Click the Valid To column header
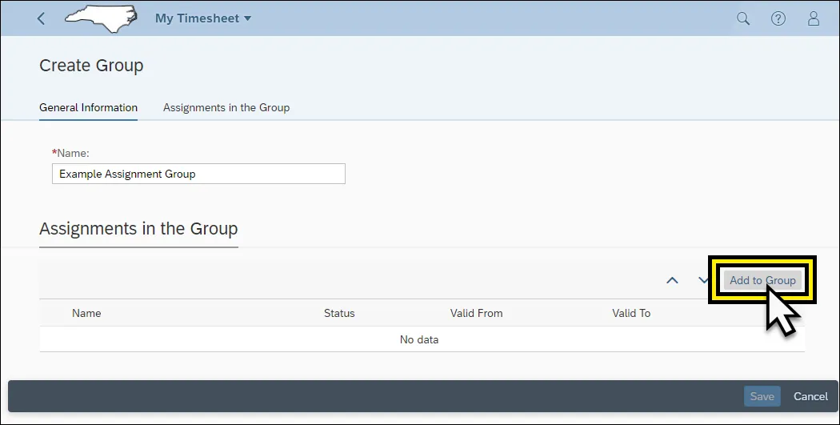Image resolution: width=840 pixels, height=425 pixels. (631, 313)
